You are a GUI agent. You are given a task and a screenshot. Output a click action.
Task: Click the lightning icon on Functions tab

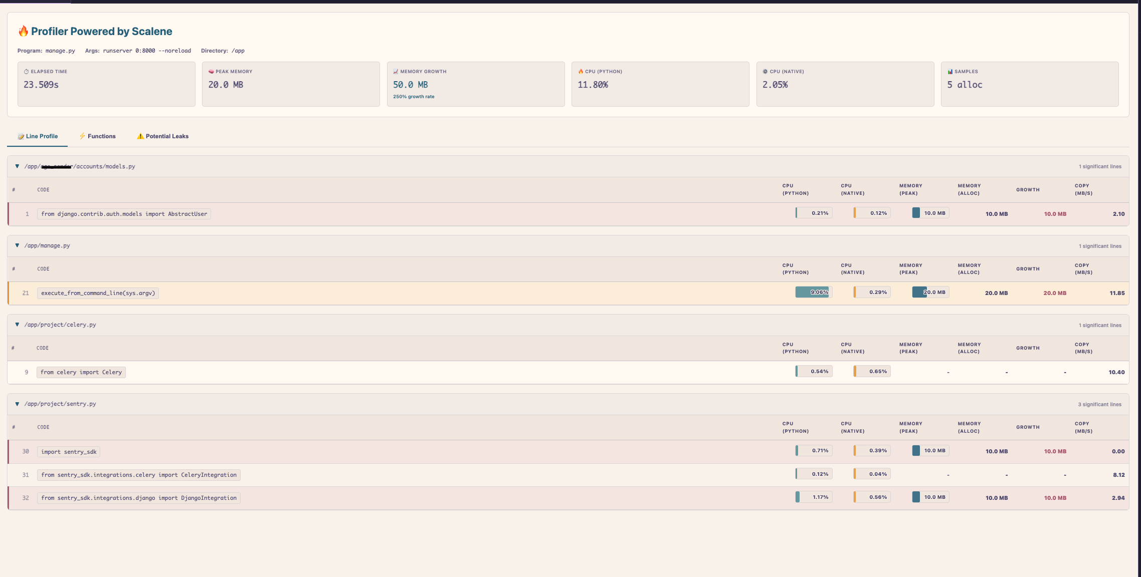tap(82, 136)
